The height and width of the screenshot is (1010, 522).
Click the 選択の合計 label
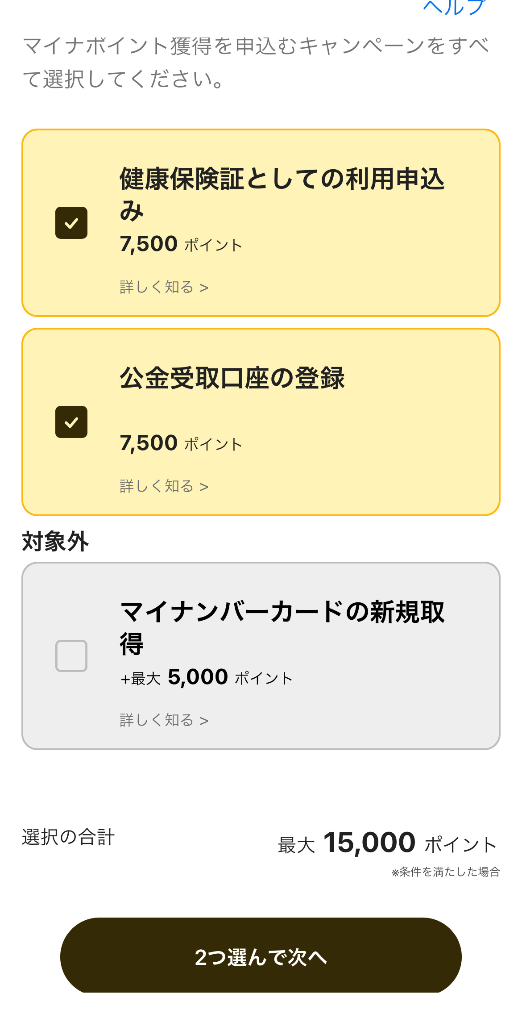tap(68, 837)
